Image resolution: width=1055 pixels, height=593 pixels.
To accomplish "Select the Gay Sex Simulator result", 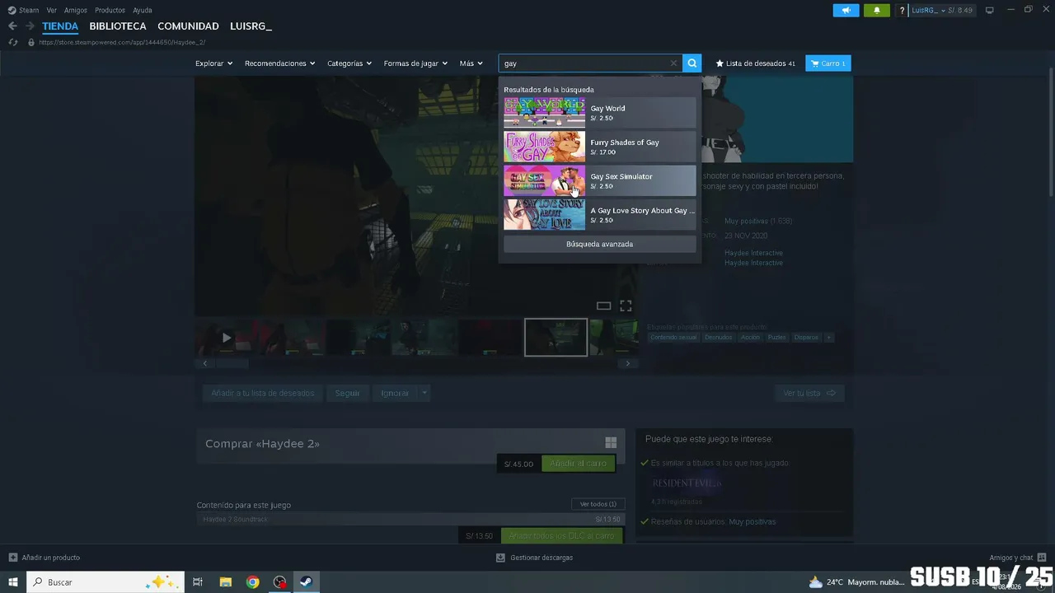I will [x=600, y=180].
